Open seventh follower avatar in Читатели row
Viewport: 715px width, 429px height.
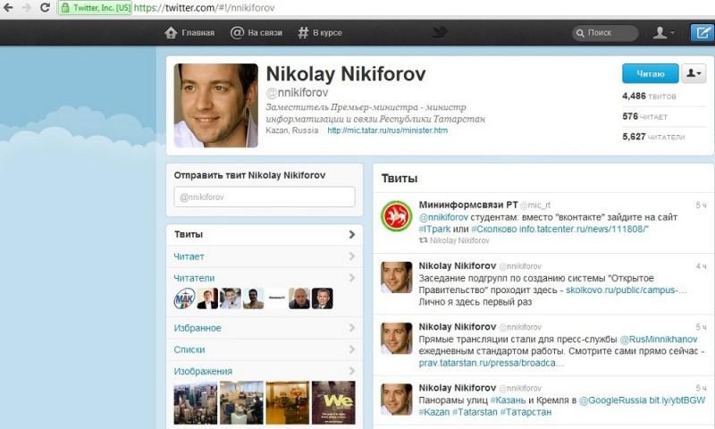(323, 299)
